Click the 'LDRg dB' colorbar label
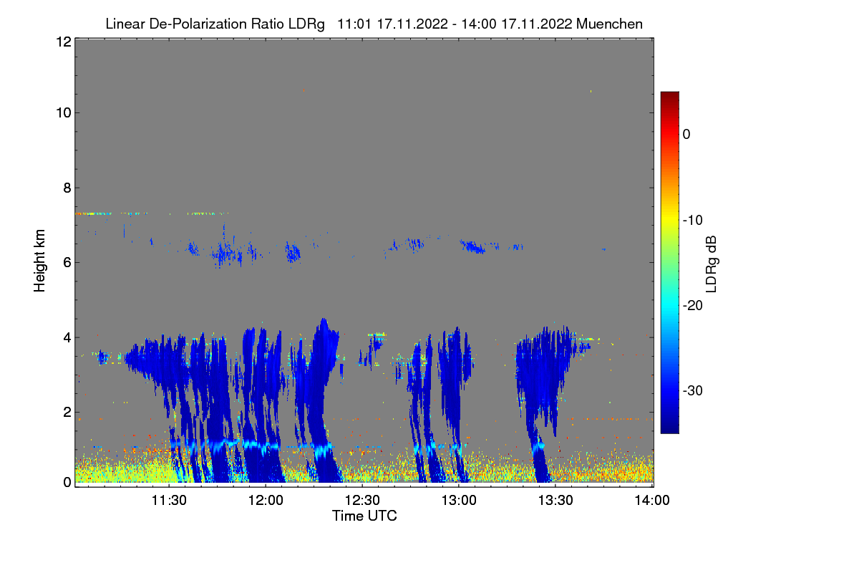 [x=711, y=264]
